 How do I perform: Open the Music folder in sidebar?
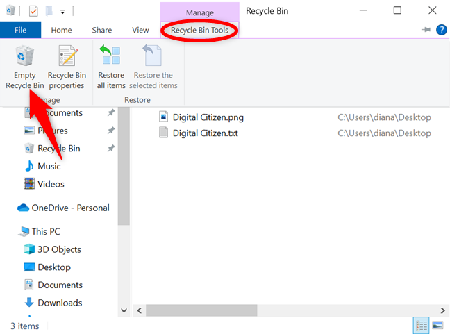49,167
